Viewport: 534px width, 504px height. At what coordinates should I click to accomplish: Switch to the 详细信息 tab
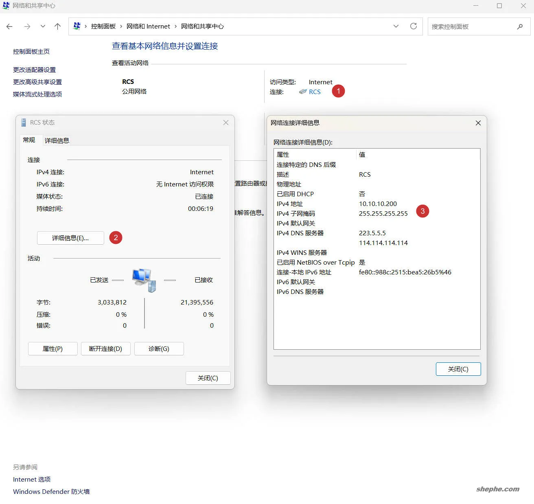point(57,140)
